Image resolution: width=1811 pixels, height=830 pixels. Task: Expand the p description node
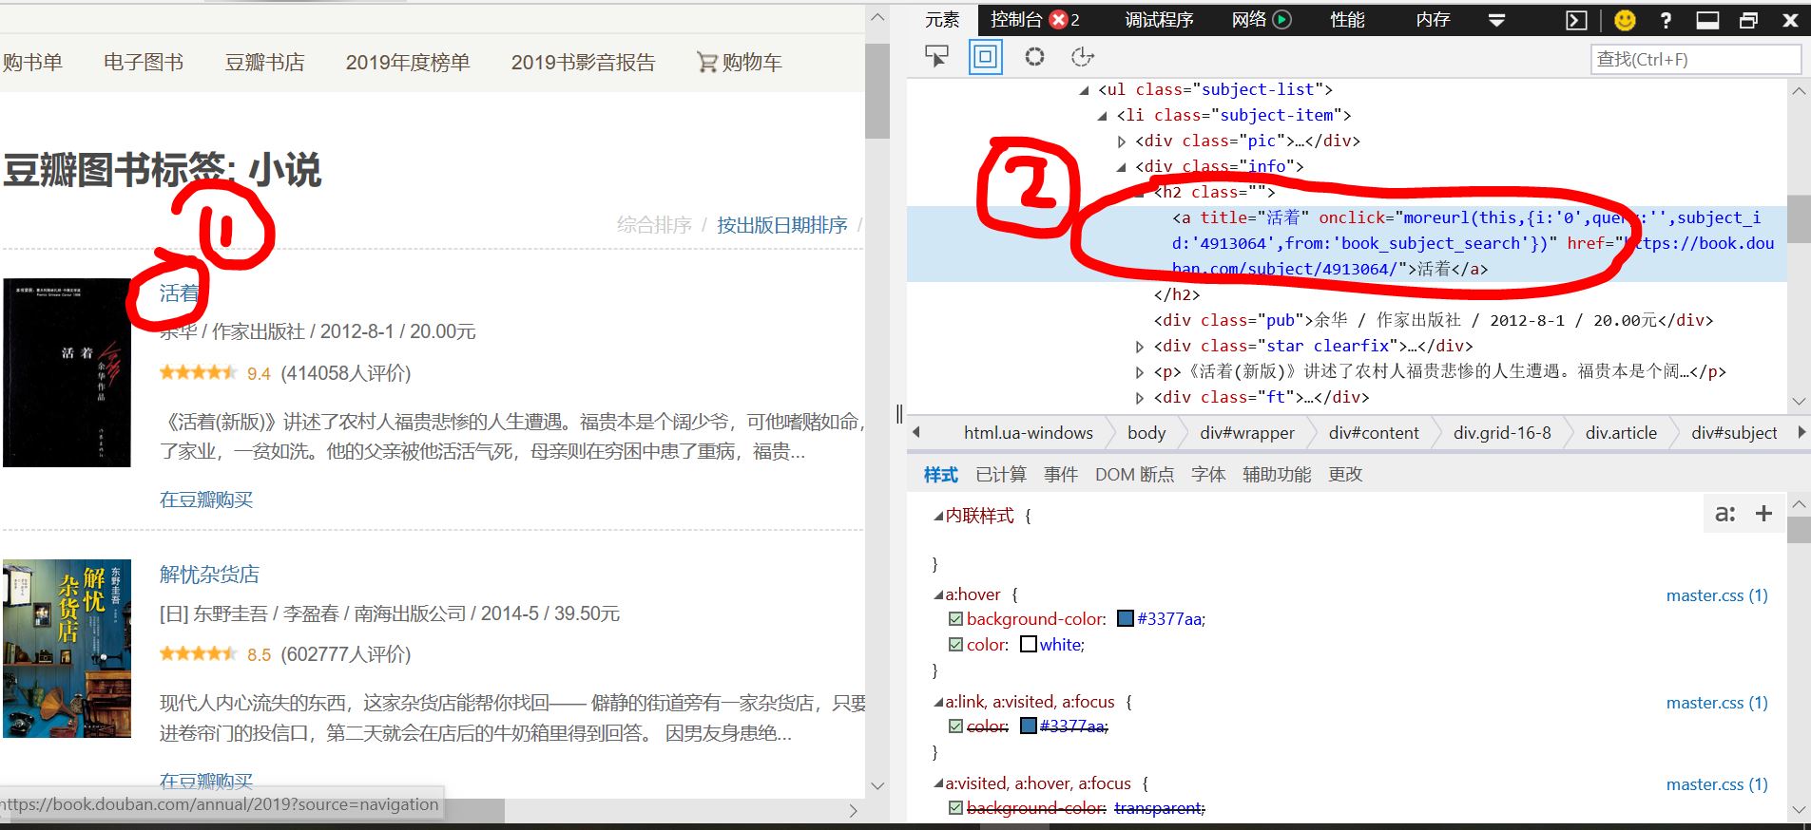pos(1140,372)
